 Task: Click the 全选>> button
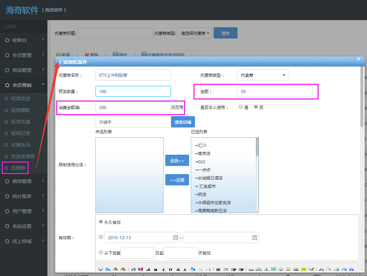click(x=177, y=161)
